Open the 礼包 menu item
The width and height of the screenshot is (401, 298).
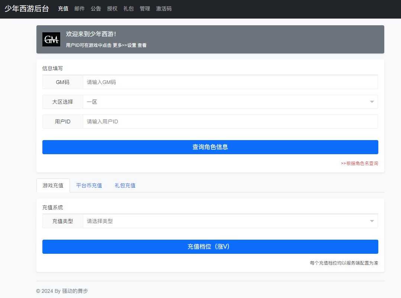pyautogui.click(x=128, y=9)
